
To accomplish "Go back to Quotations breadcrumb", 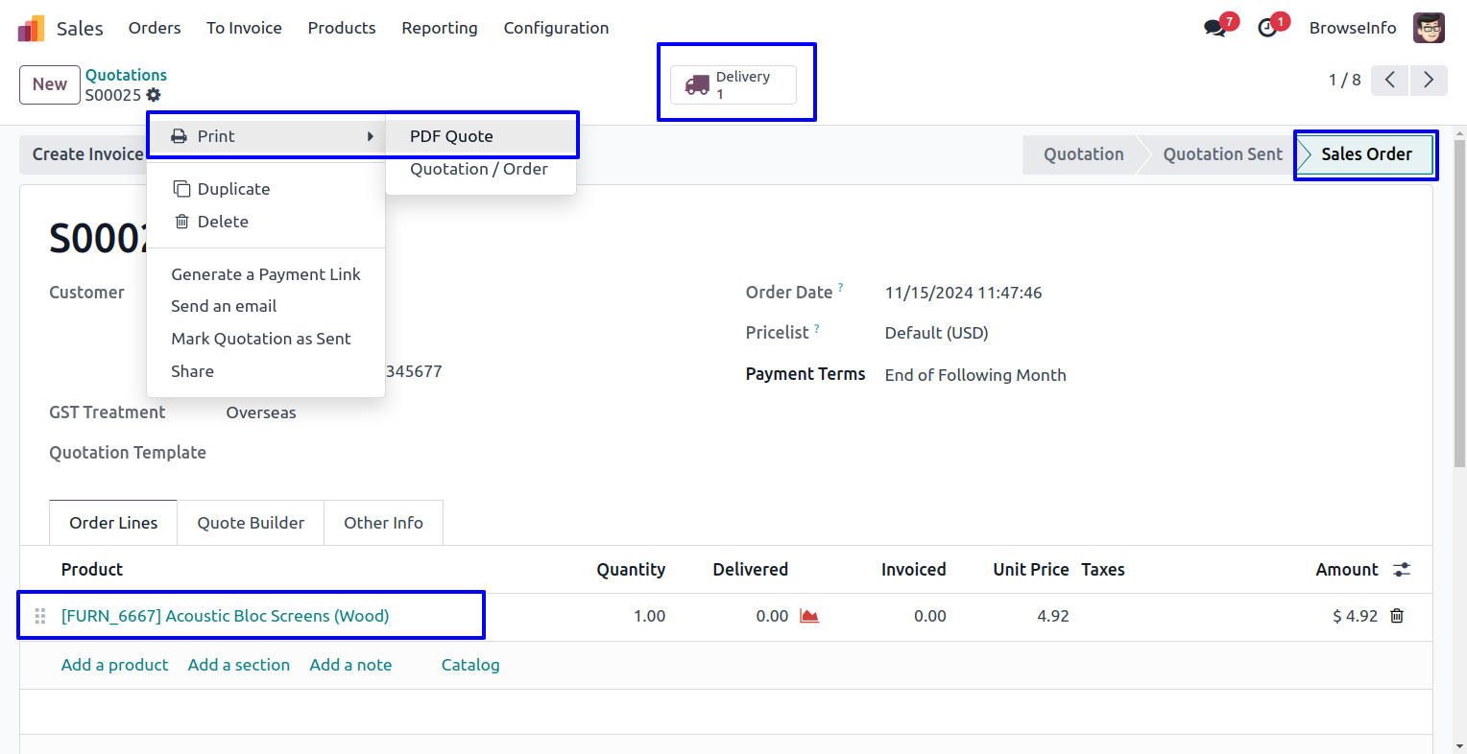I will point(126,75).
